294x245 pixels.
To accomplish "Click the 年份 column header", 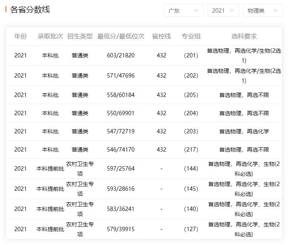I will (x=21, y=36).
